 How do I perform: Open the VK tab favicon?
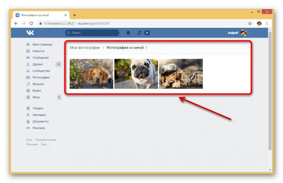17,15
